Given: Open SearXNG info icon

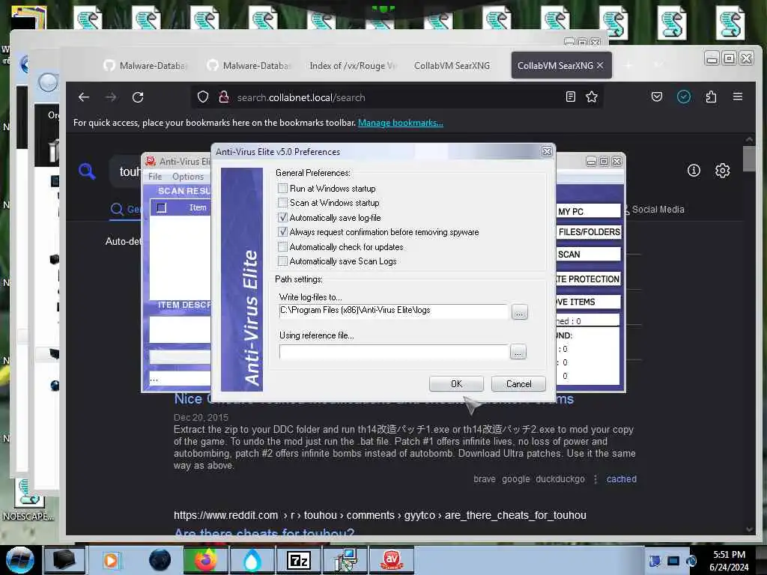Looking at the screenshot, I should (x=694, y=170).
